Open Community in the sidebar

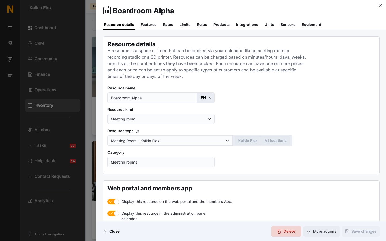click(x=53, y=59)
